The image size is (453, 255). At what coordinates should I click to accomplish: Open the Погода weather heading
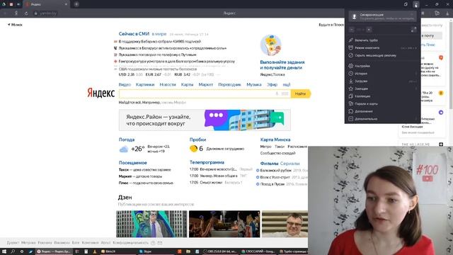click(x=127, y=140)
